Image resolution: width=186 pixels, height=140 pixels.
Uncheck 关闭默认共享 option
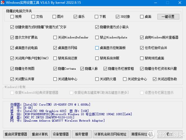pyautogui.click(x=12, y=79)
